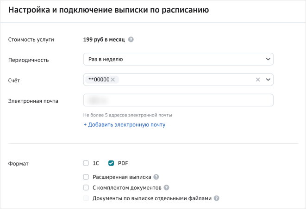Uncheck the PDF format checkbox

click(111, 163)
